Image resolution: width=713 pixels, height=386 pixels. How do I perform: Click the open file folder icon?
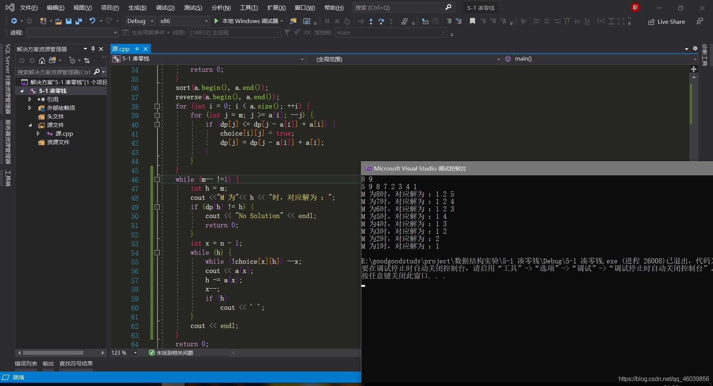tap(58, 21)
